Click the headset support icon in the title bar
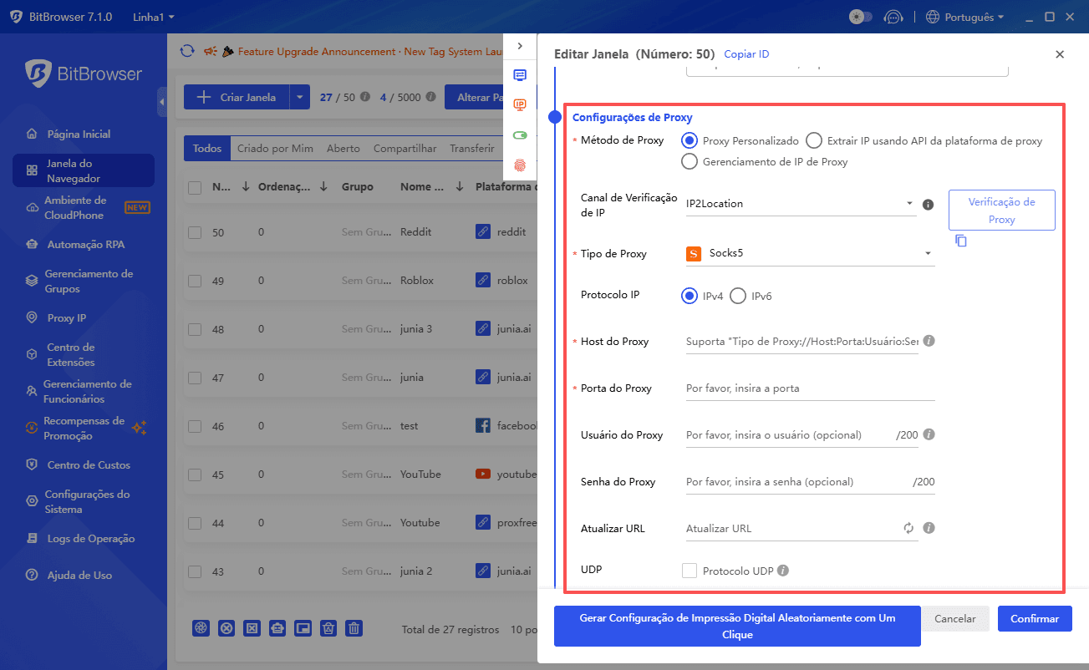This screenshot has height=670, width=1089. tap(893, 16)
